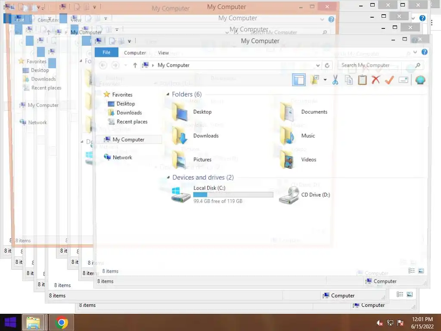This screenshot has width=441, height=331.
Task: Click the folder options toolbar icon
Action: click(315, 80)
